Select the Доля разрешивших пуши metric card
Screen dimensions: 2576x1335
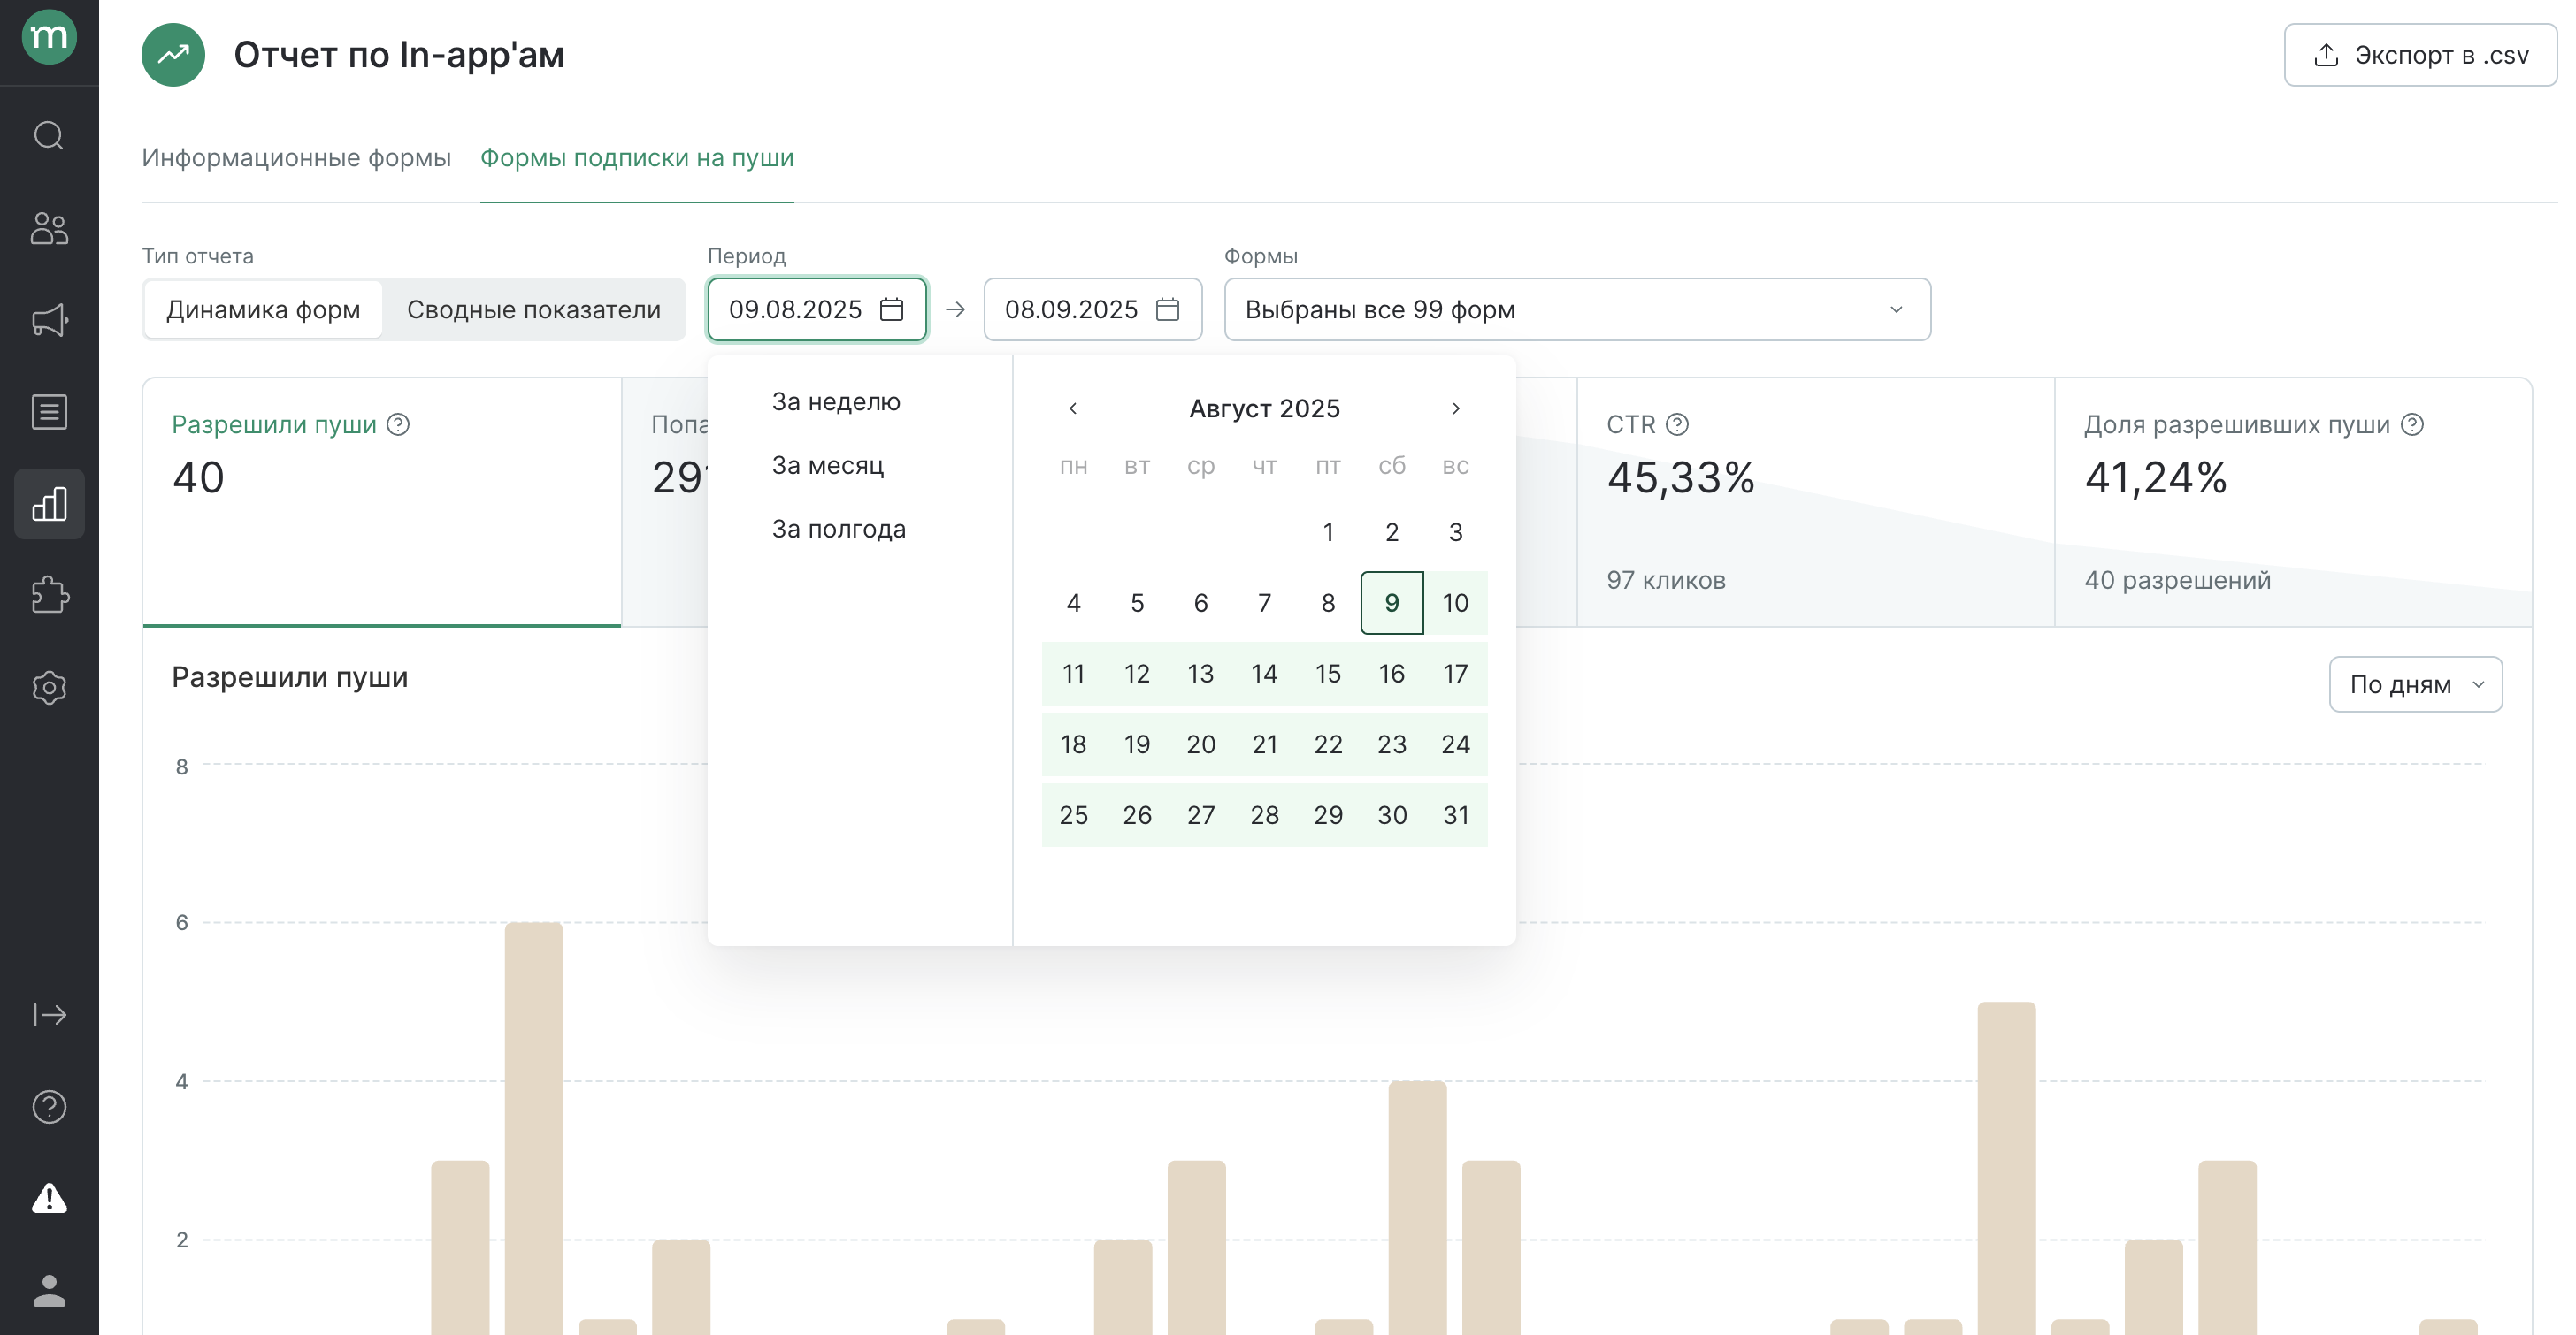(x=2293, y=501)
